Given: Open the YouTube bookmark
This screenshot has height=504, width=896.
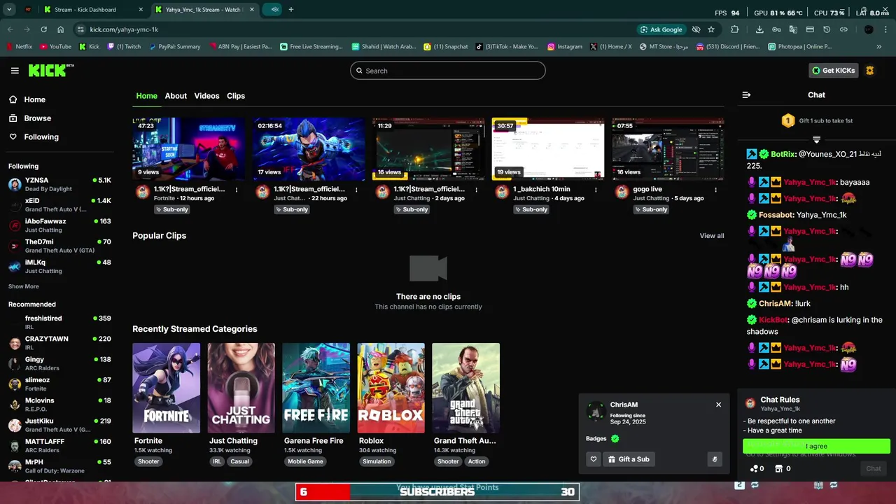Looking at the screenshot, I should [x=55, y=47].
